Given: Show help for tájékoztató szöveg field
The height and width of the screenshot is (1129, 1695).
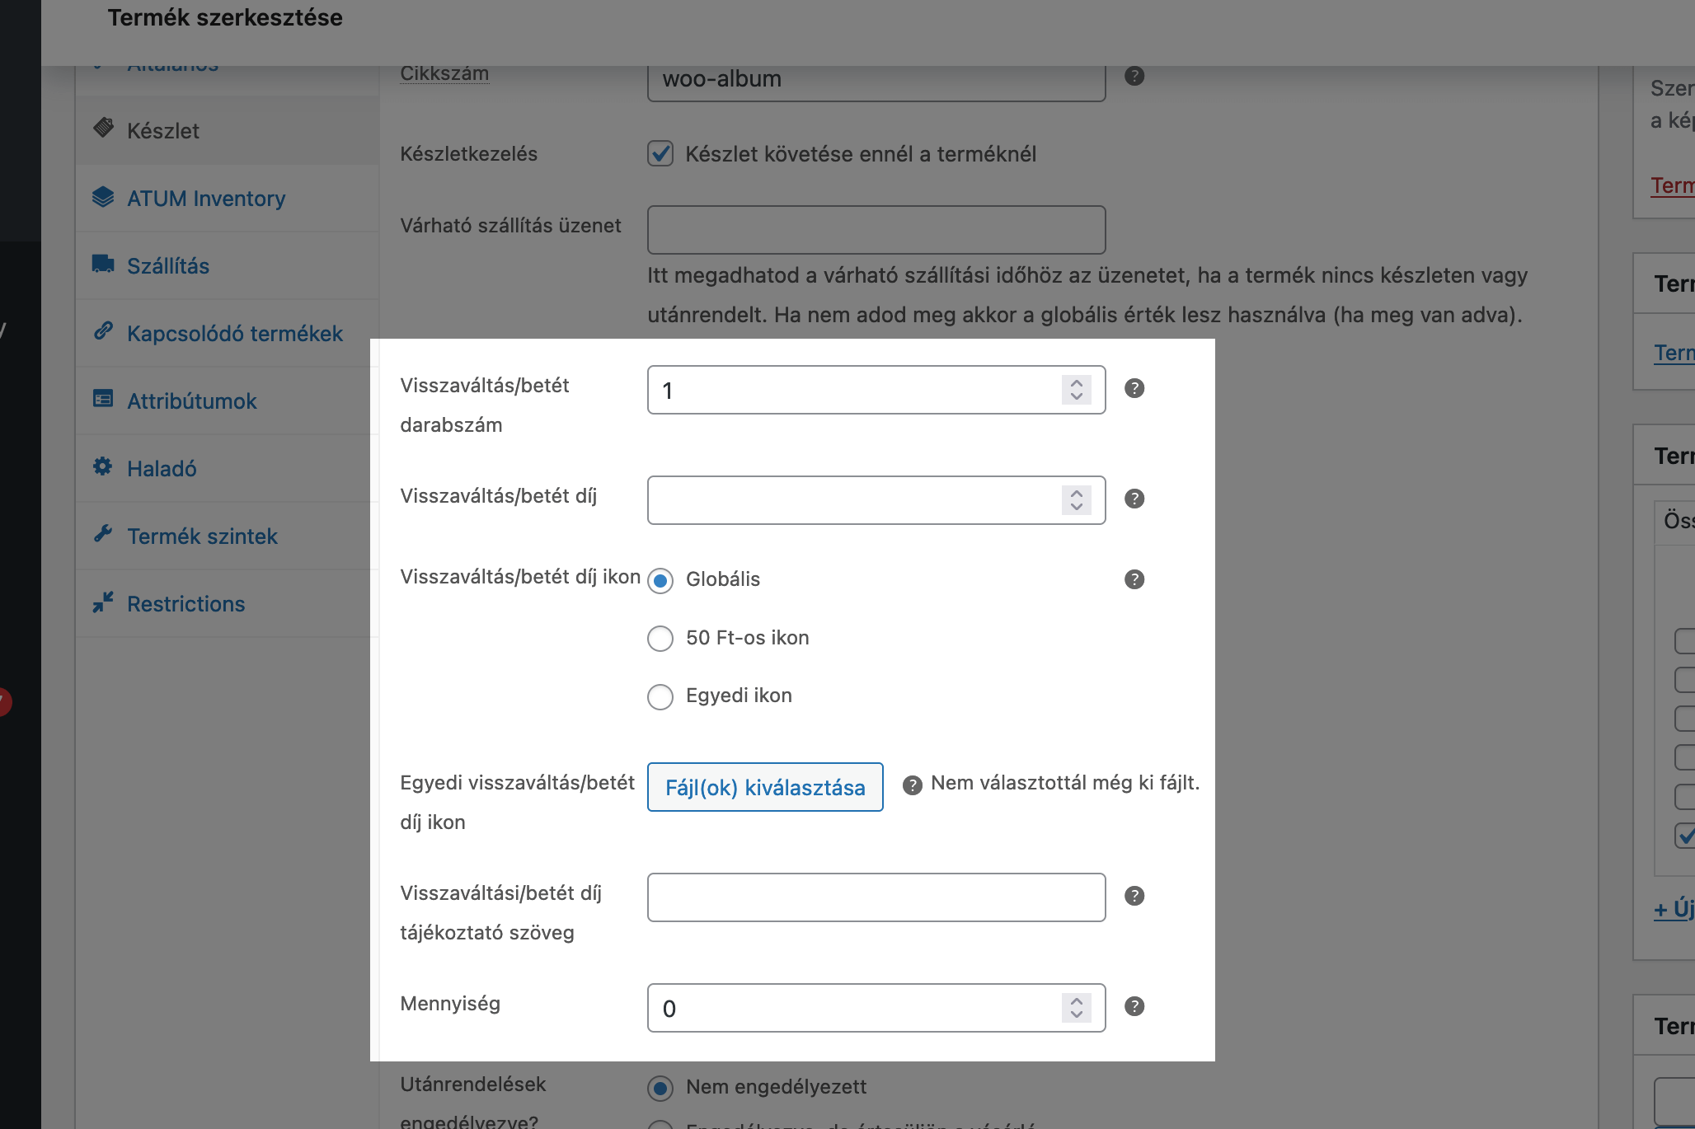Looking at the screenshot, I should tap(1134, 896).
